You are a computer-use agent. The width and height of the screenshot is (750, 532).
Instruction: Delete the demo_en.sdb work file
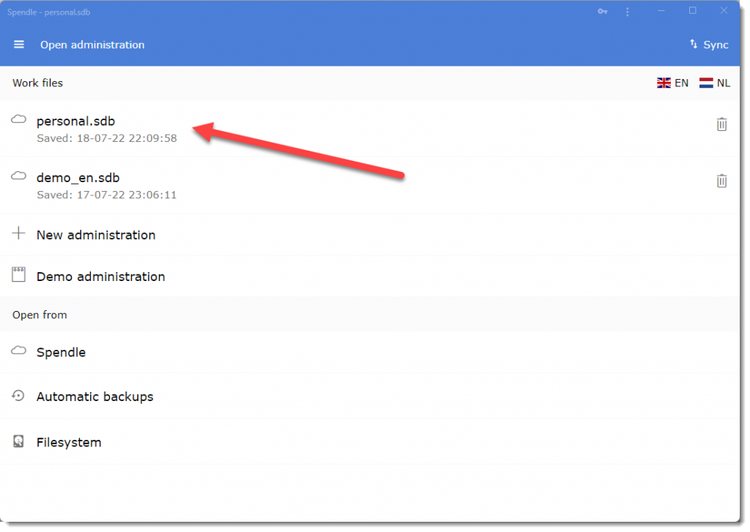click(x=721, y=181)
